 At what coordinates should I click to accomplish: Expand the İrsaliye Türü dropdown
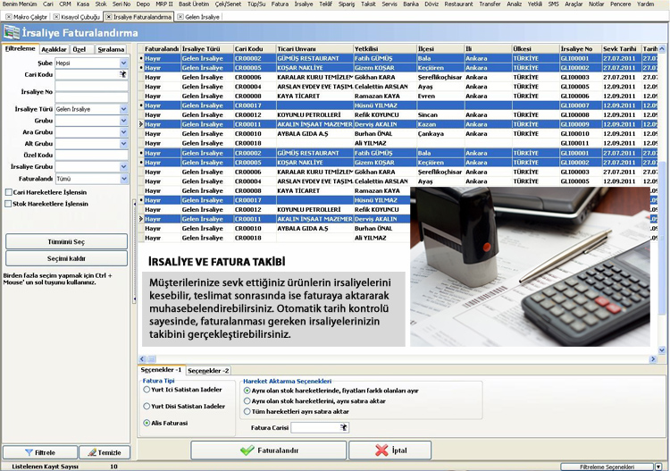coord(123,109)
